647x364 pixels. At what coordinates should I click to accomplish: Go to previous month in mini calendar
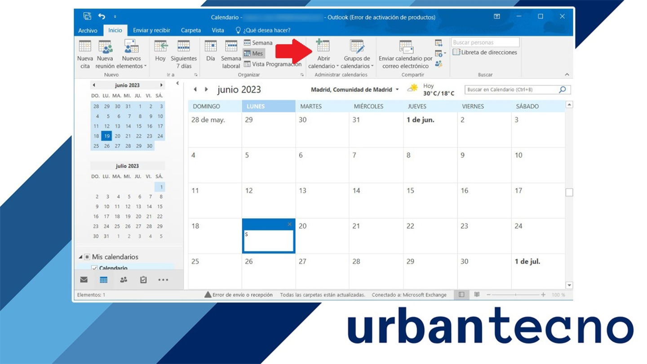pos(93,85)
